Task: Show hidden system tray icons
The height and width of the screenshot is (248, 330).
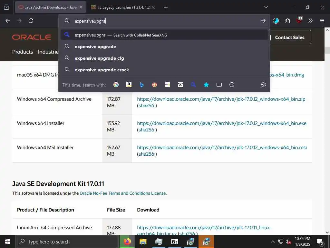Action: (273, 242)
